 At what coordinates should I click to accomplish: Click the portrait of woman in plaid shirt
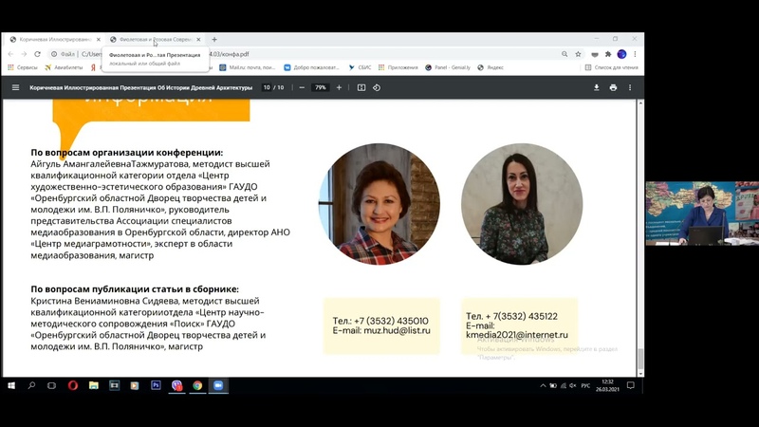[379, 204]
